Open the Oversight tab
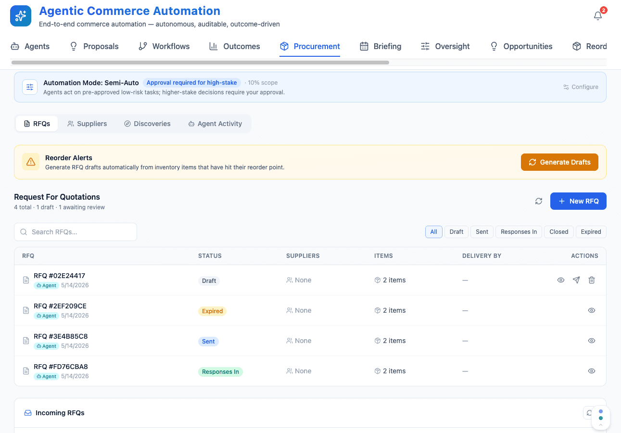The width and height of the screenshot is (621, 433). pos(445,46)
